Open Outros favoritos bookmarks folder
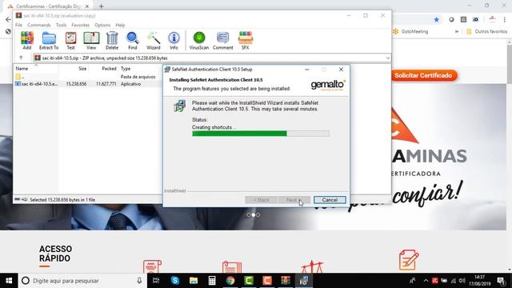This screenshot has width=512, height=288. coord(487,32)
